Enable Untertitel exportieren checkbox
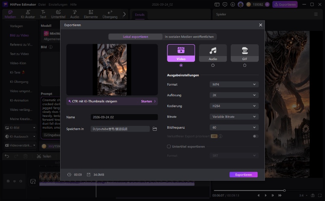 [169, 147]
